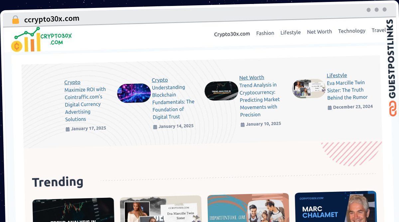Open the Fashion menu item
The image size is (399, 222).
point(265,33)
